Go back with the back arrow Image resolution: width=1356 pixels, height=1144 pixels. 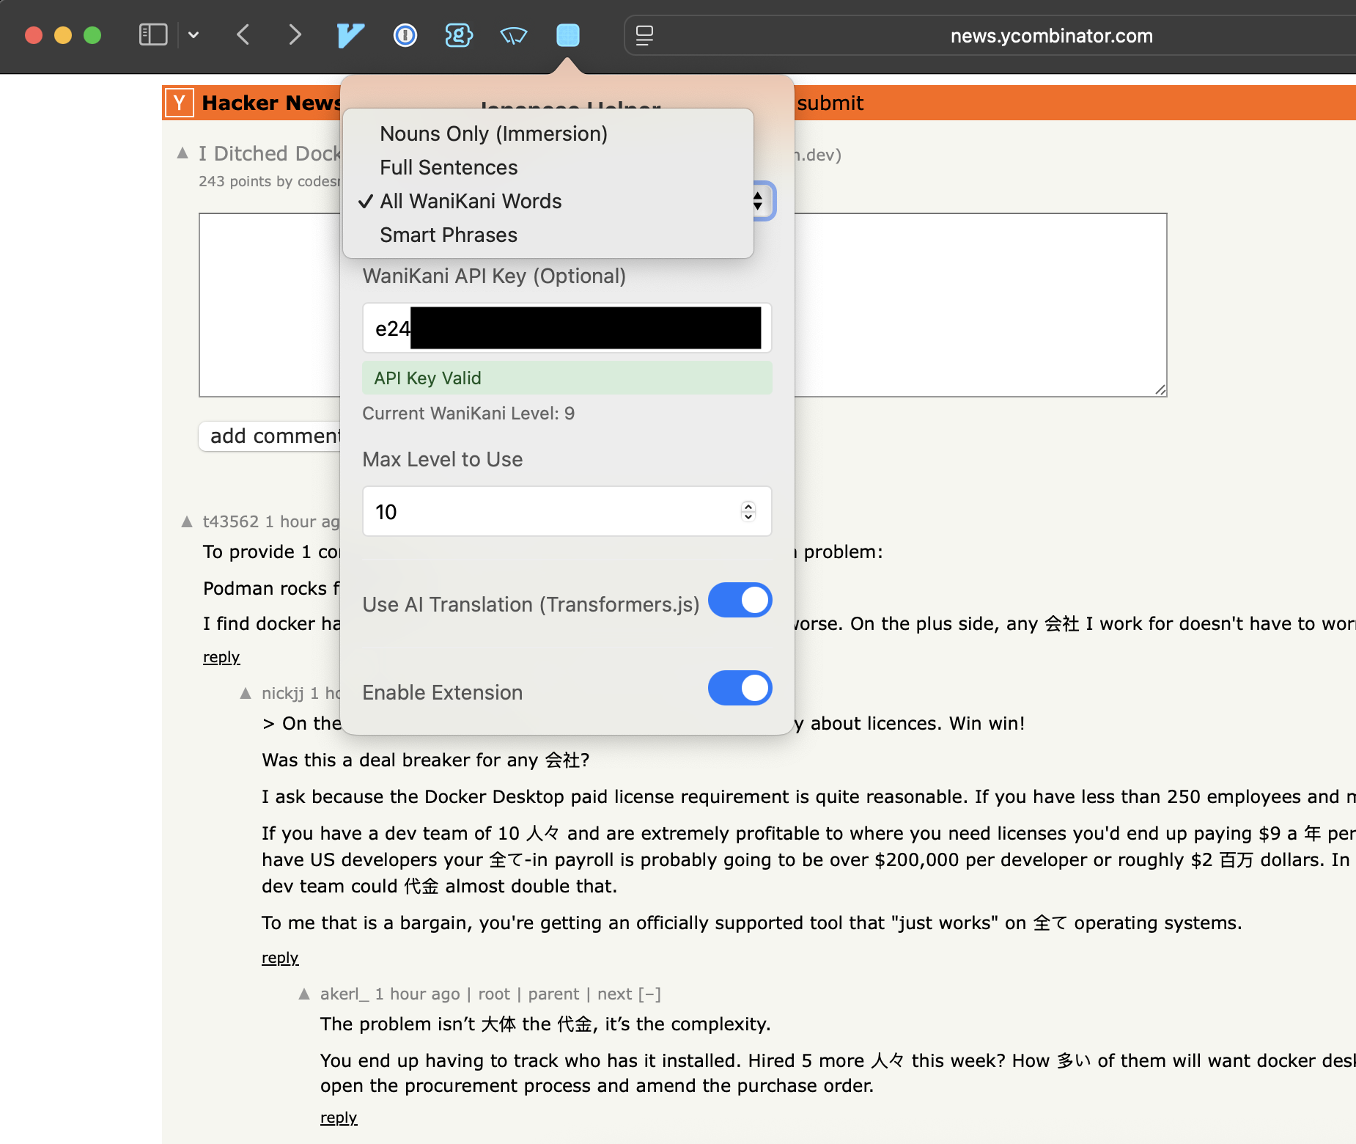click(243, 35)
